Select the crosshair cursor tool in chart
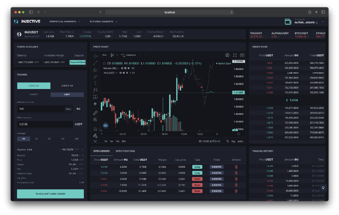Viewport: 339px width, 215px height. pos(95,56)
